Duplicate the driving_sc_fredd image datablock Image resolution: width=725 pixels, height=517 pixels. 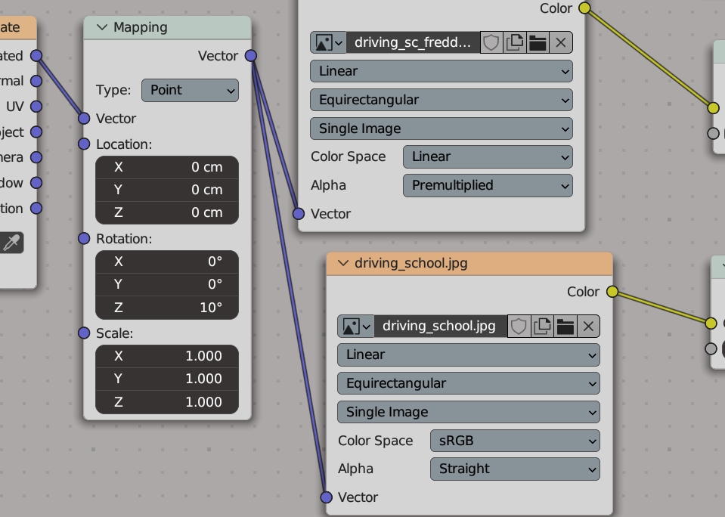[x=515, y=42]
